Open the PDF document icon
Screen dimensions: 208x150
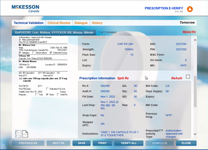25,134
